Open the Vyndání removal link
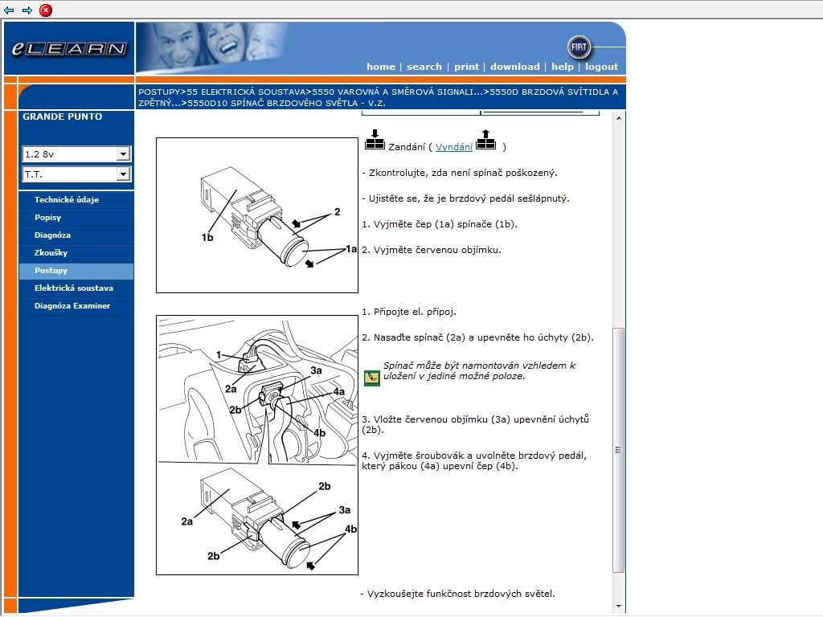Image resolution: width=823 pixels, height=617 pixels. [453, 147]
